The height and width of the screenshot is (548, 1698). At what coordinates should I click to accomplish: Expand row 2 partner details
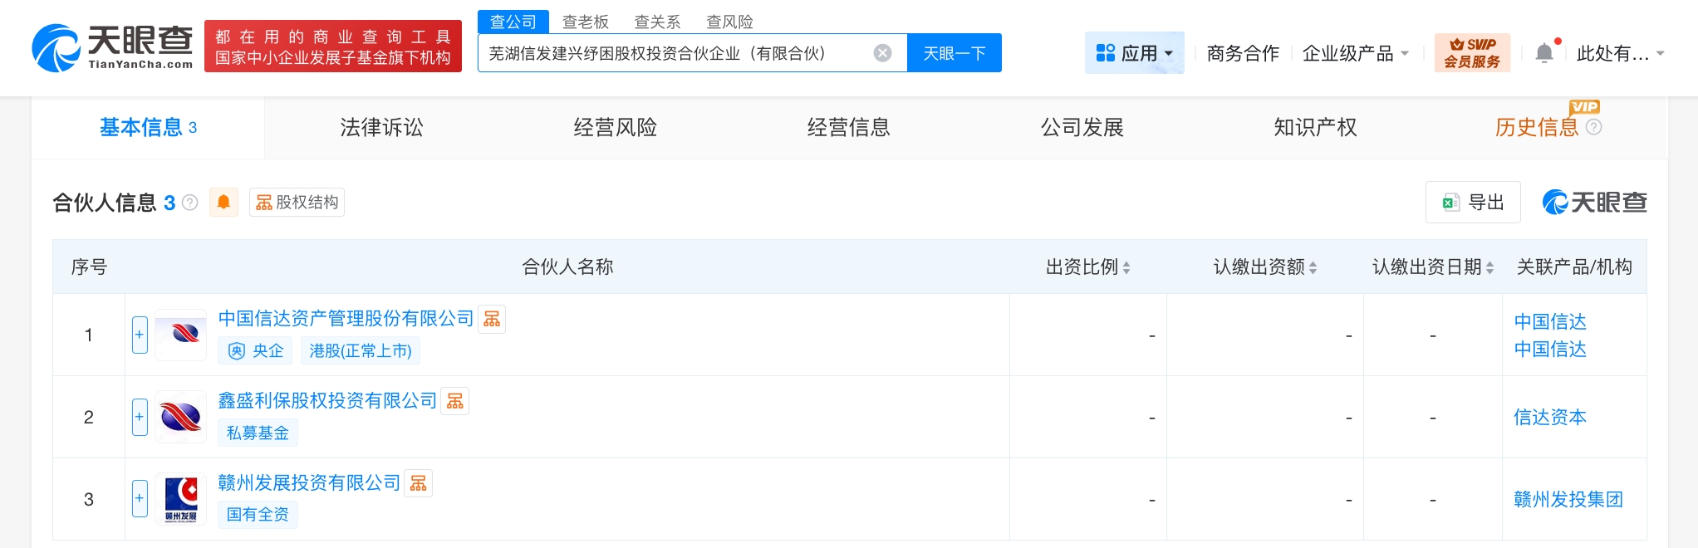tap(140, 417)
